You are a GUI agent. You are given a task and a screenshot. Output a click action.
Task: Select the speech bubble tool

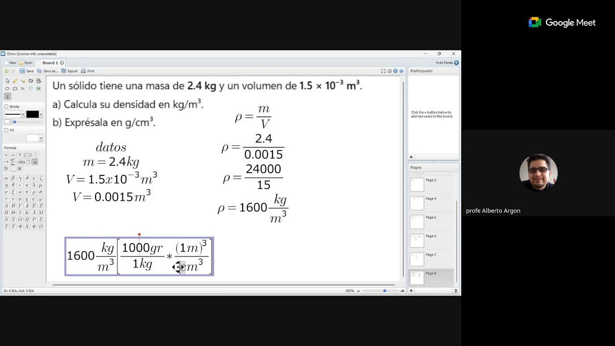(x=31, y=88)
